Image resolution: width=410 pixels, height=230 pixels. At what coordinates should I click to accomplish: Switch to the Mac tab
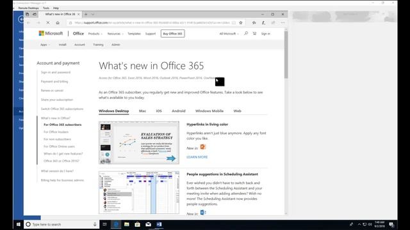(142, 111)
